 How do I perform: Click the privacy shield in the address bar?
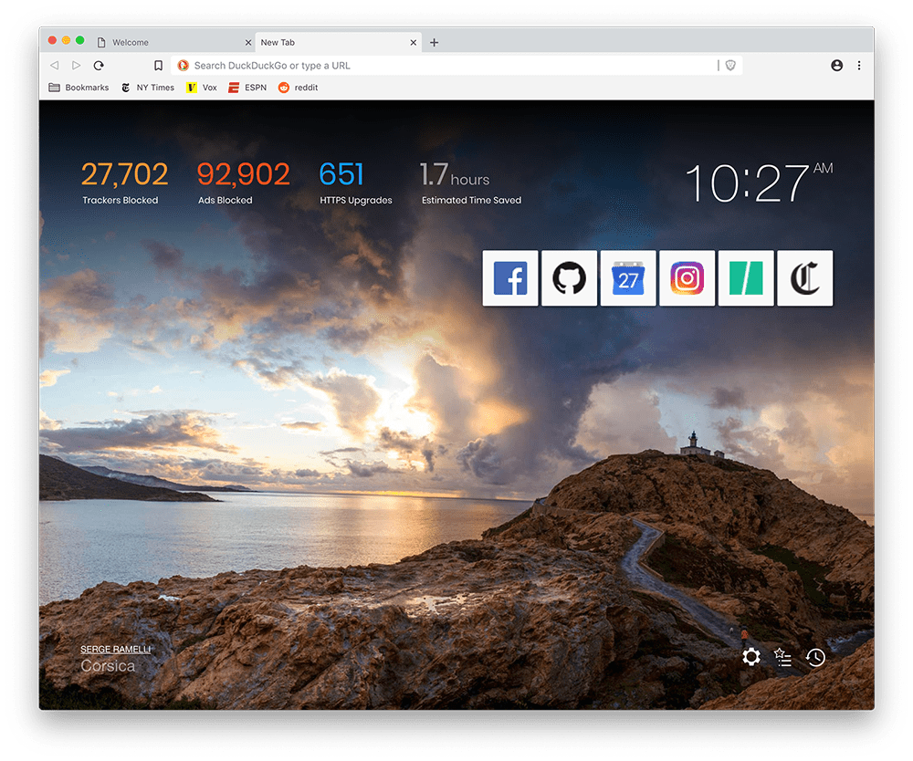click(729, 65)
